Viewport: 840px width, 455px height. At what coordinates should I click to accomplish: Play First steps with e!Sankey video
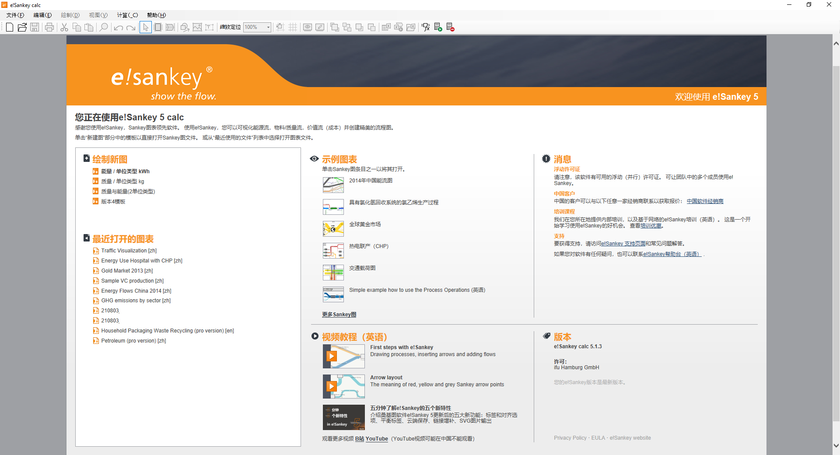[x=344, y=356]
